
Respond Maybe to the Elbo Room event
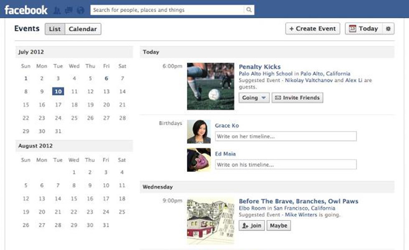coord(278,225)
